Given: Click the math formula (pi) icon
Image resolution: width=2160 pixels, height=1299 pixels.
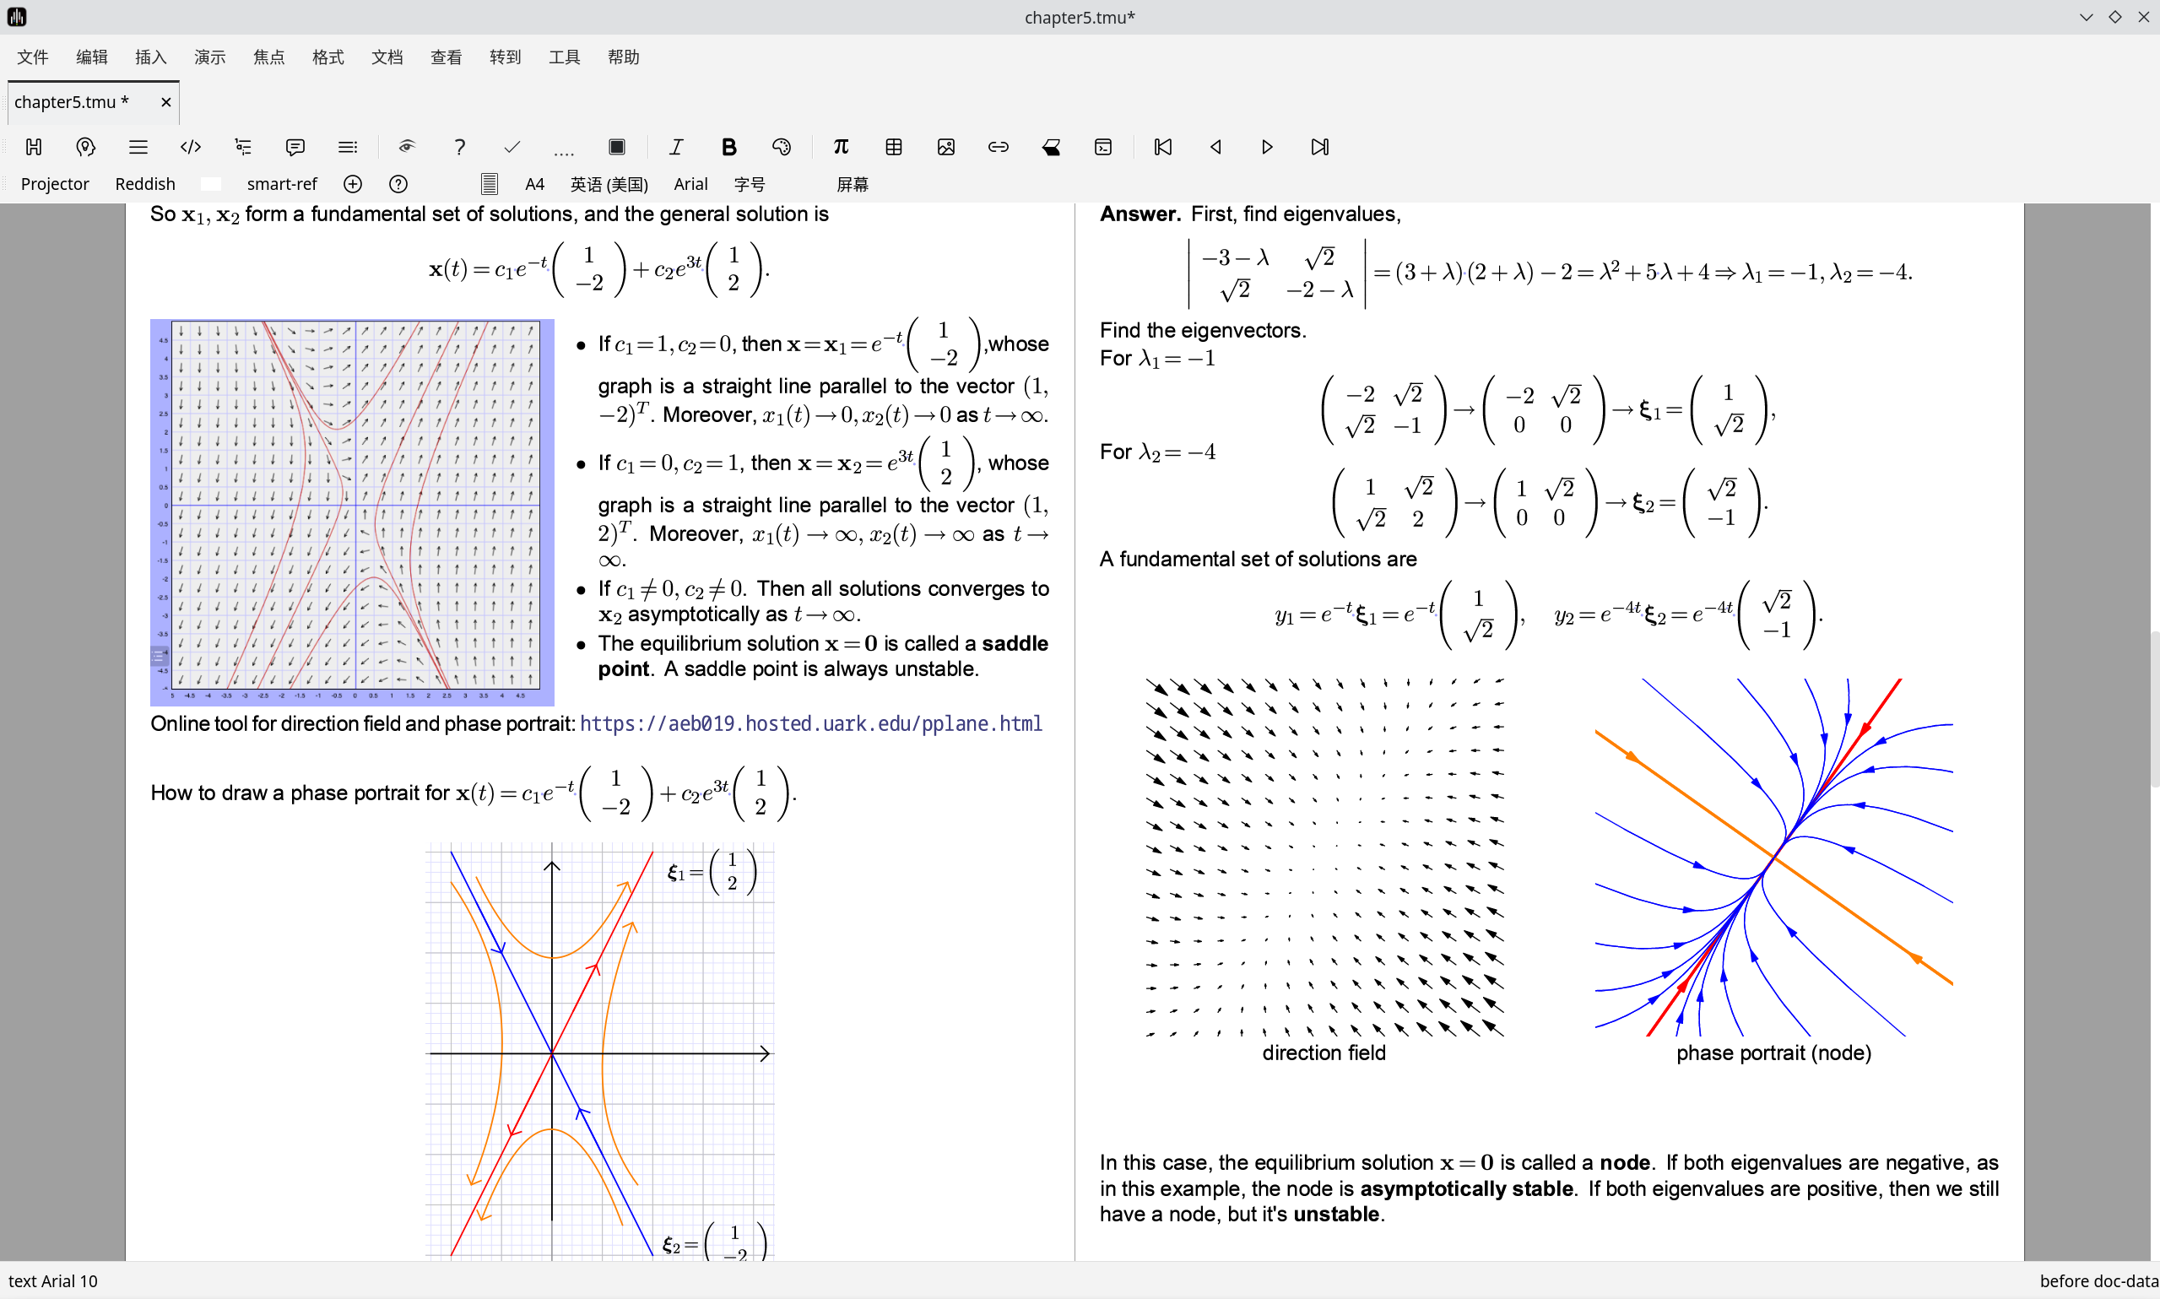Looking at the screenshot, I should [840, 147].
